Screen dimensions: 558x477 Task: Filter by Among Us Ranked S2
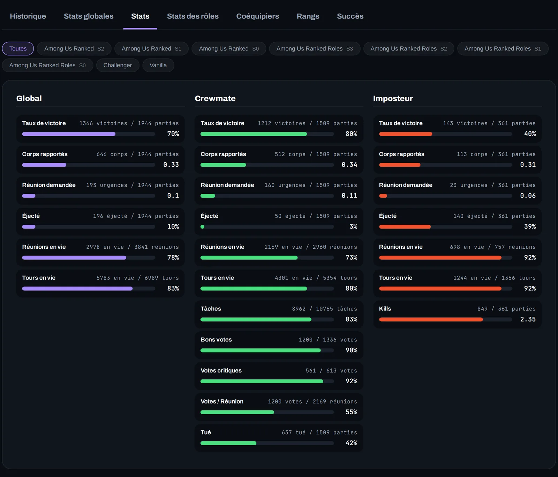pos(74,48)
